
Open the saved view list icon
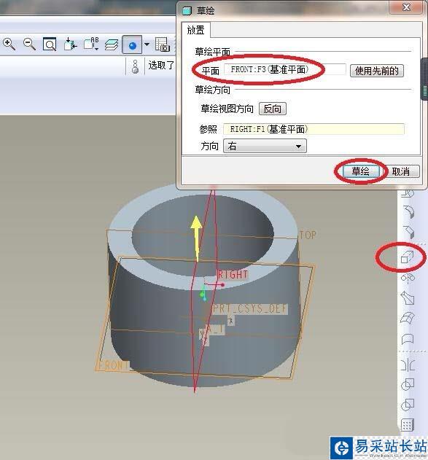click(91, 44)
